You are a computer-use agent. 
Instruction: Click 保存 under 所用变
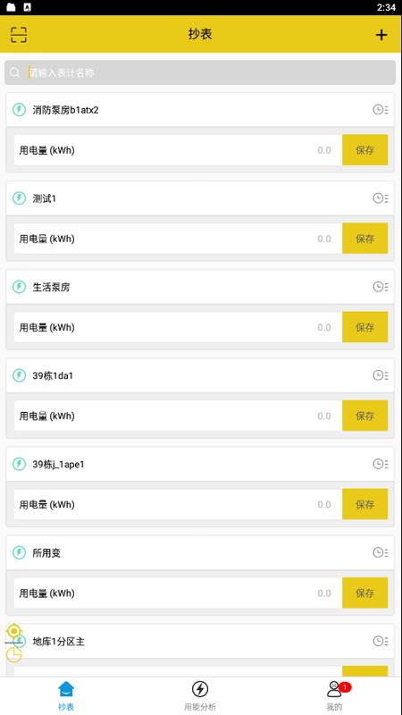click(365, 593)
